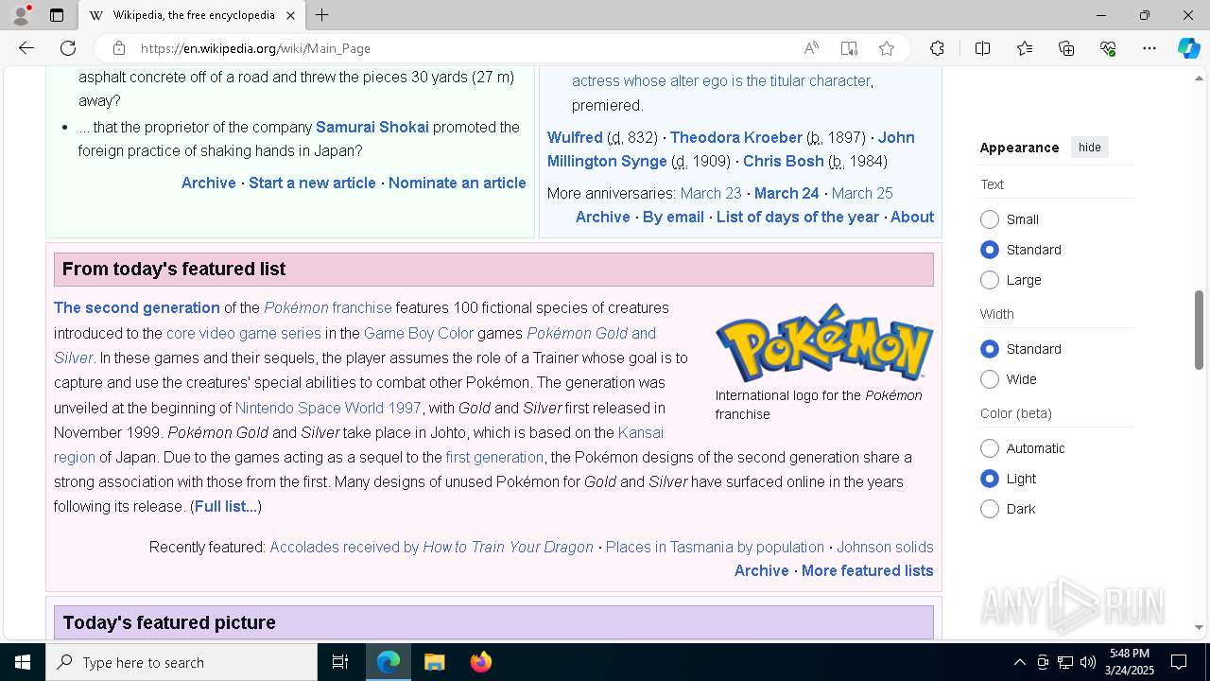Hide the Appearance panel
This screenshot has height=681, width=1210.
tap(1089, 148)
